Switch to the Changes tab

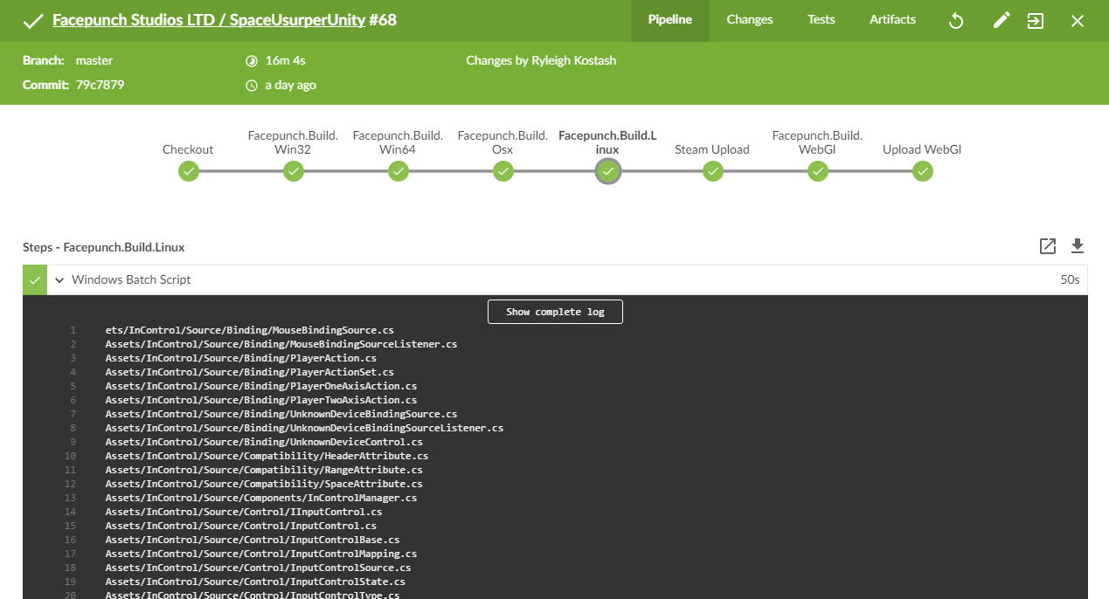[750, 20]
